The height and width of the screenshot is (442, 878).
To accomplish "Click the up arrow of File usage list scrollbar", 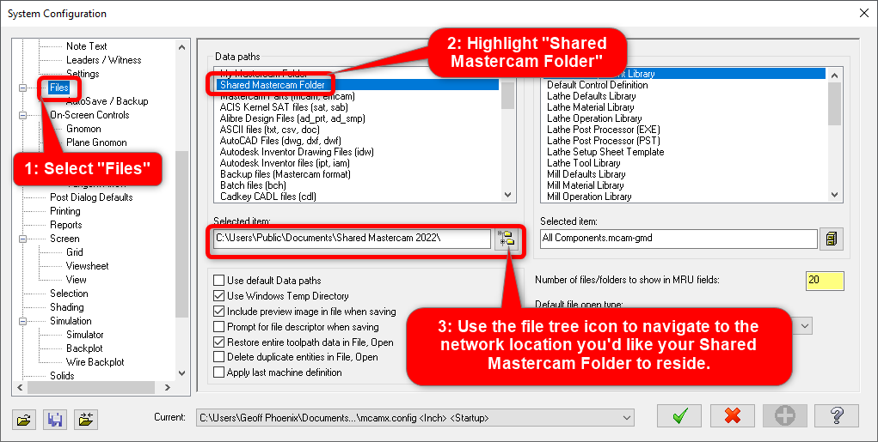I will [834, 75].
